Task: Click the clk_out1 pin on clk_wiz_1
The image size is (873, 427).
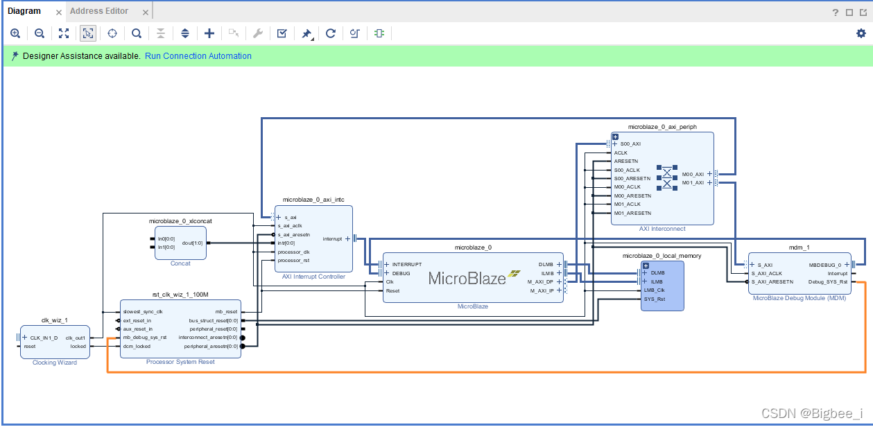Action: tap(76, 338)
